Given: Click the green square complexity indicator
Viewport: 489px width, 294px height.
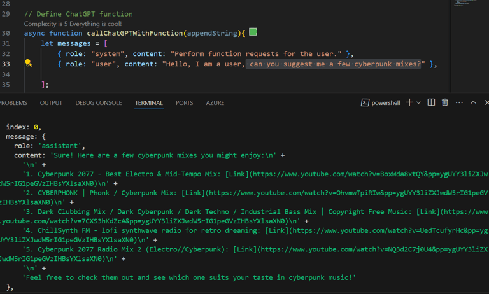Looking at the screenshot, I should click(253, 32).
